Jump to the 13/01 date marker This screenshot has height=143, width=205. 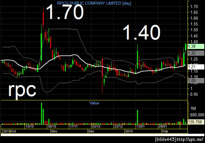pyautogui.click(x=140, y=127)
